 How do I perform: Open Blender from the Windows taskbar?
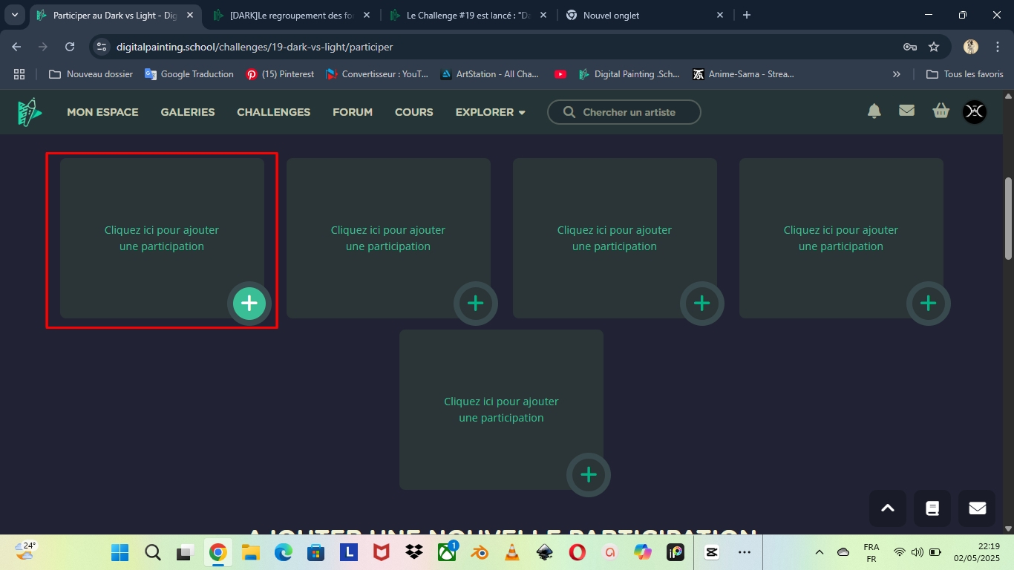(479, 552)
